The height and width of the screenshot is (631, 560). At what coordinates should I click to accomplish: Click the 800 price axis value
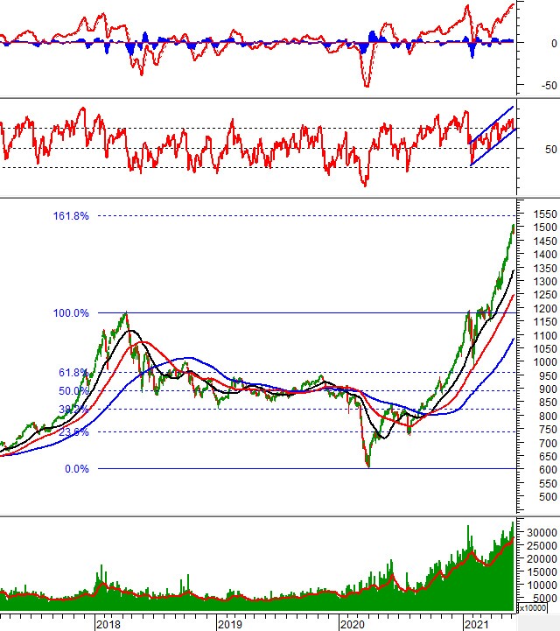tap(548, 416)
